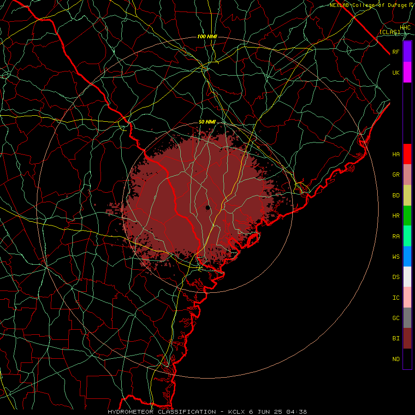Click the GR pink-brown legend swatch
Image resolution: width=415 pixels, height=415 pixels.
click(407, 175)
